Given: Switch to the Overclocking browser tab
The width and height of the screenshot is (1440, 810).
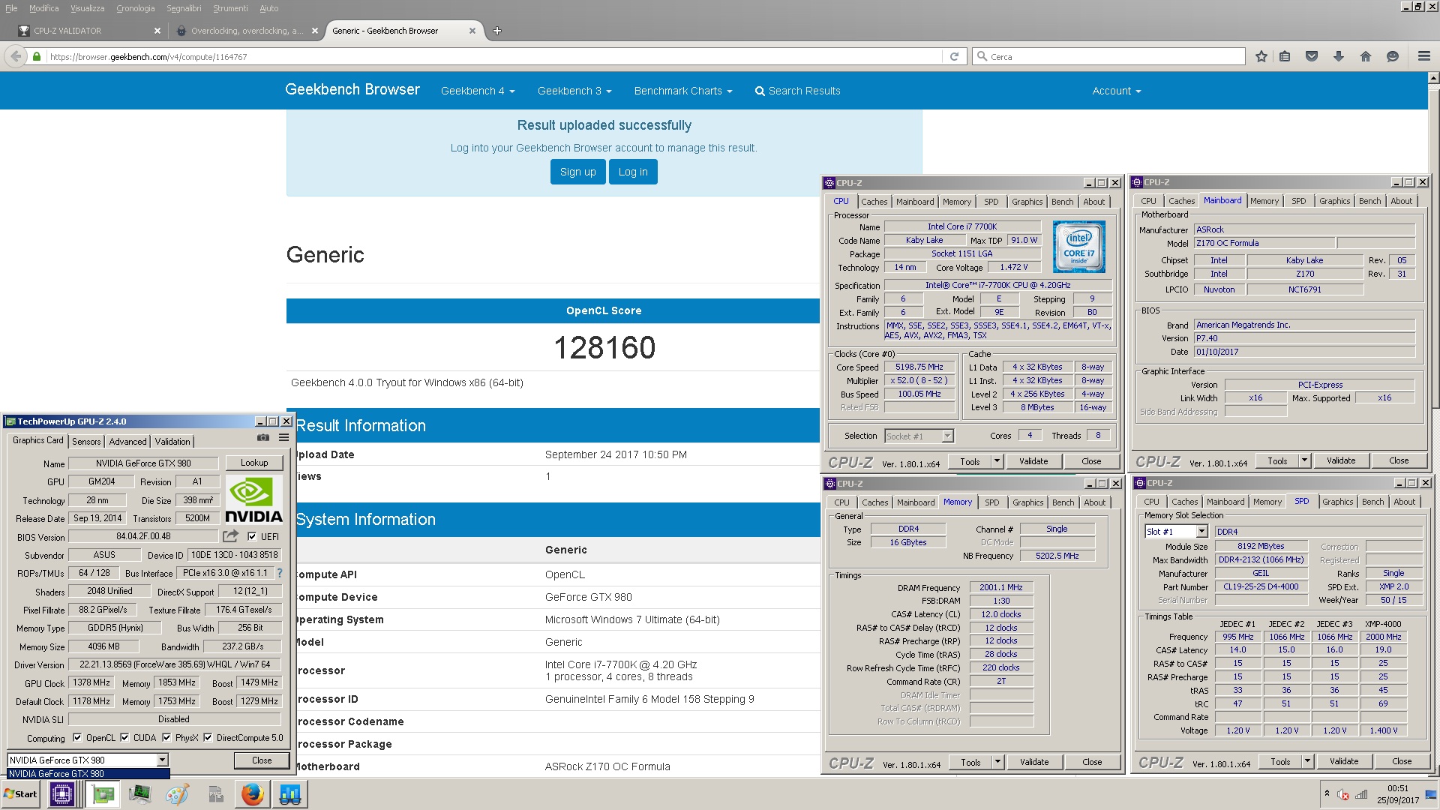Looking at the screenshot, I should point(247,31).
